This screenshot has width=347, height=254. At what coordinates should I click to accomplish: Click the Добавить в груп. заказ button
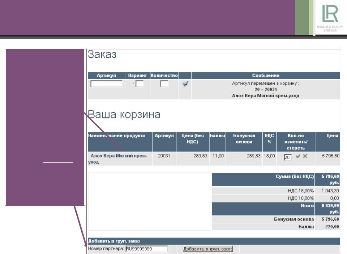pyautogui.click(x=208, y=249)
